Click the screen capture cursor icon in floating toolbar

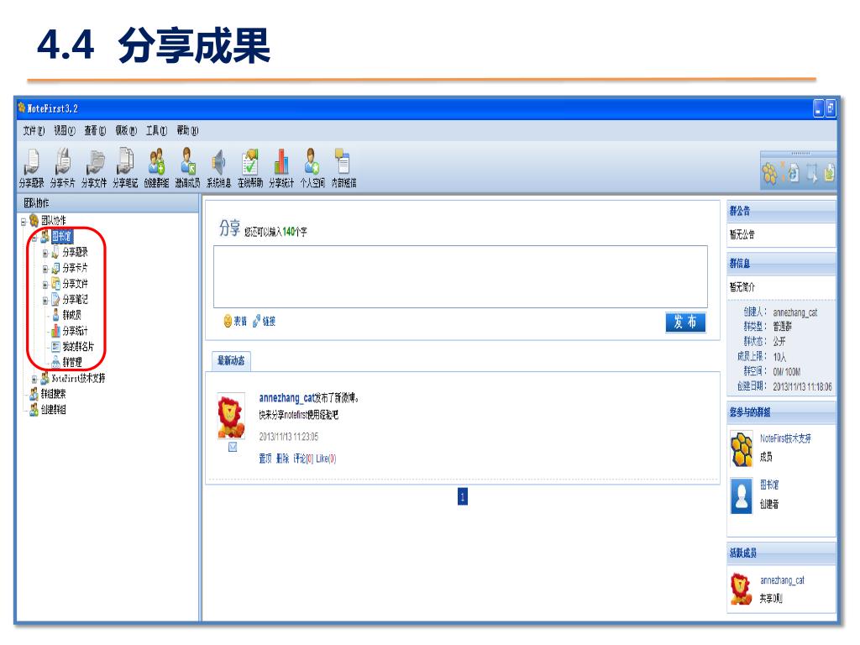coord(812,173)
